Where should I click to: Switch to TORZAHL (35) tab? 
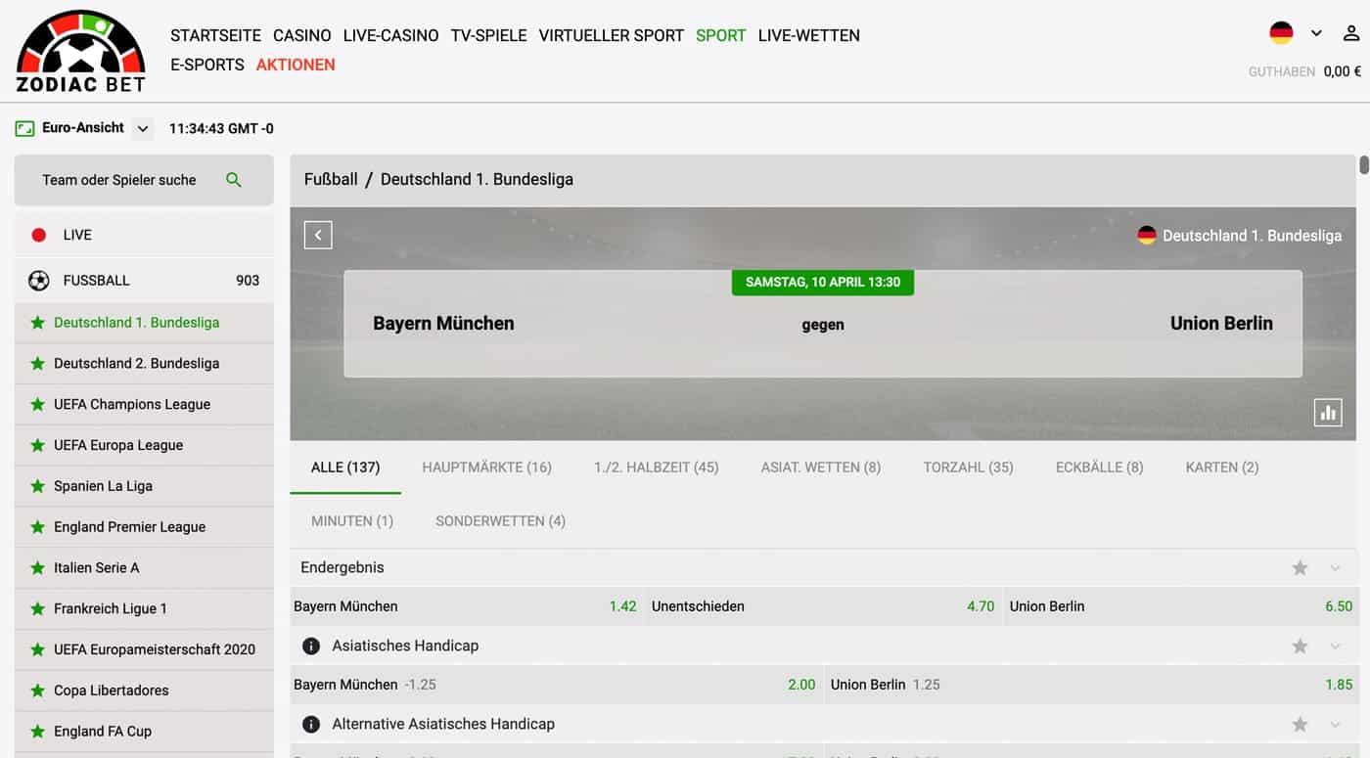[x=969, y=468]
